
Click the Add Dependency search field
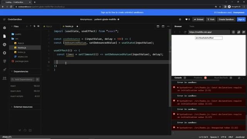(23, 80)
